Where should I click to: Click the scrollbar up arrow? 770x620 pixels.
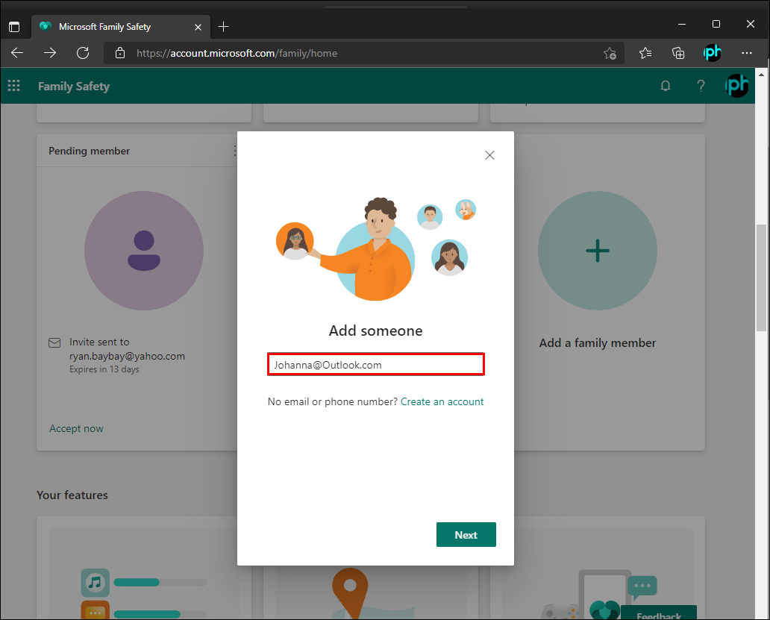pos(761,75)
